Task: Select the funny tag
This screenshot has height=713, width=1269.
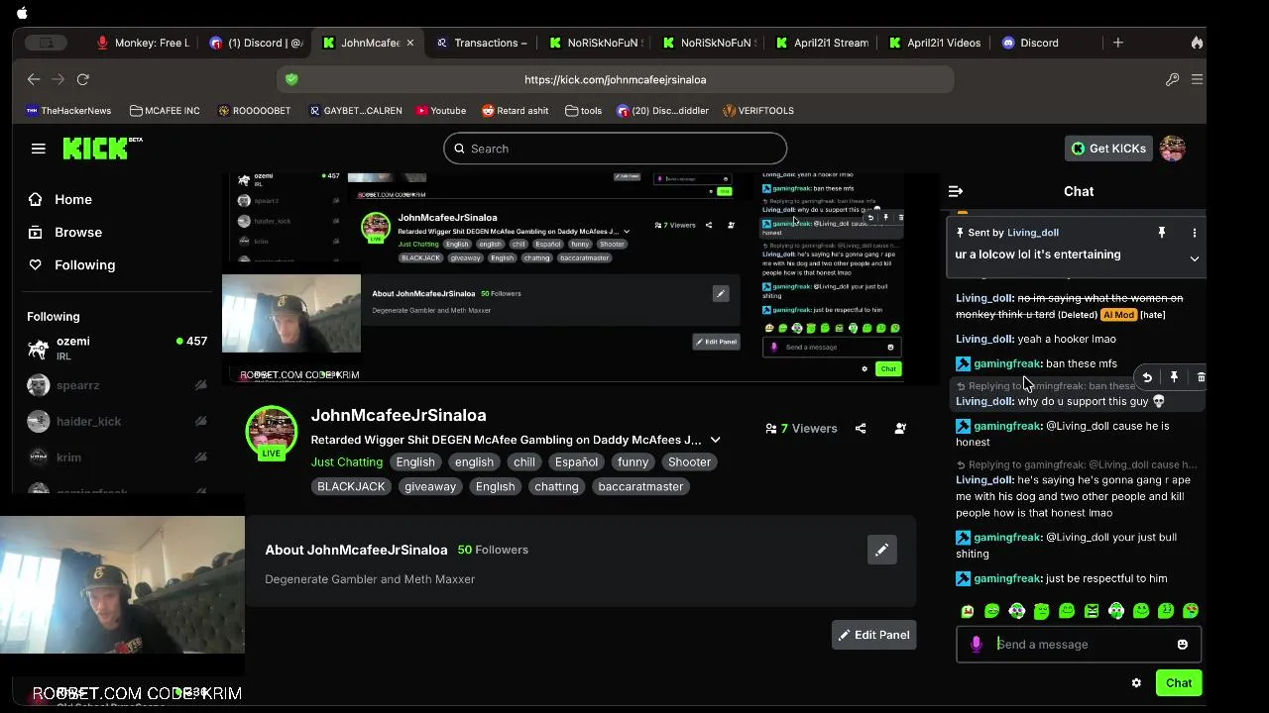Action: point(633,462)
